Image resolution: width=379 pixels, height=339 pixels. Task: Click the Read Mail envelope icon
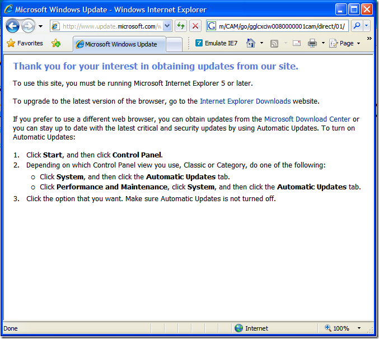pyautogui.click(x=297, y=43)
